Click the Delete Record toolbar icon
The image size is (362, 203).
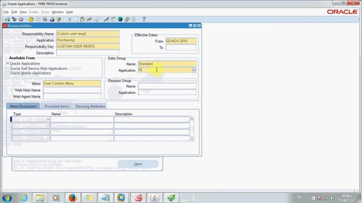click(96, 19)
